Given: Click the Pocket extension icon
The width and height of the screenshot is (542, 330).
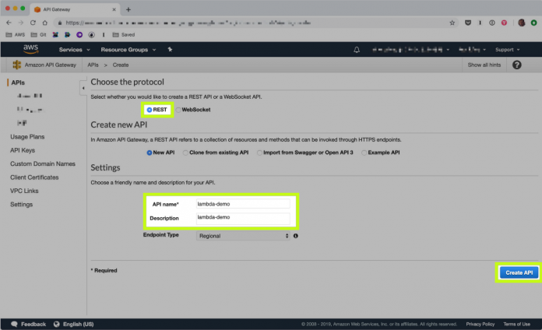Looking at the screenshot, I should 468,23.
